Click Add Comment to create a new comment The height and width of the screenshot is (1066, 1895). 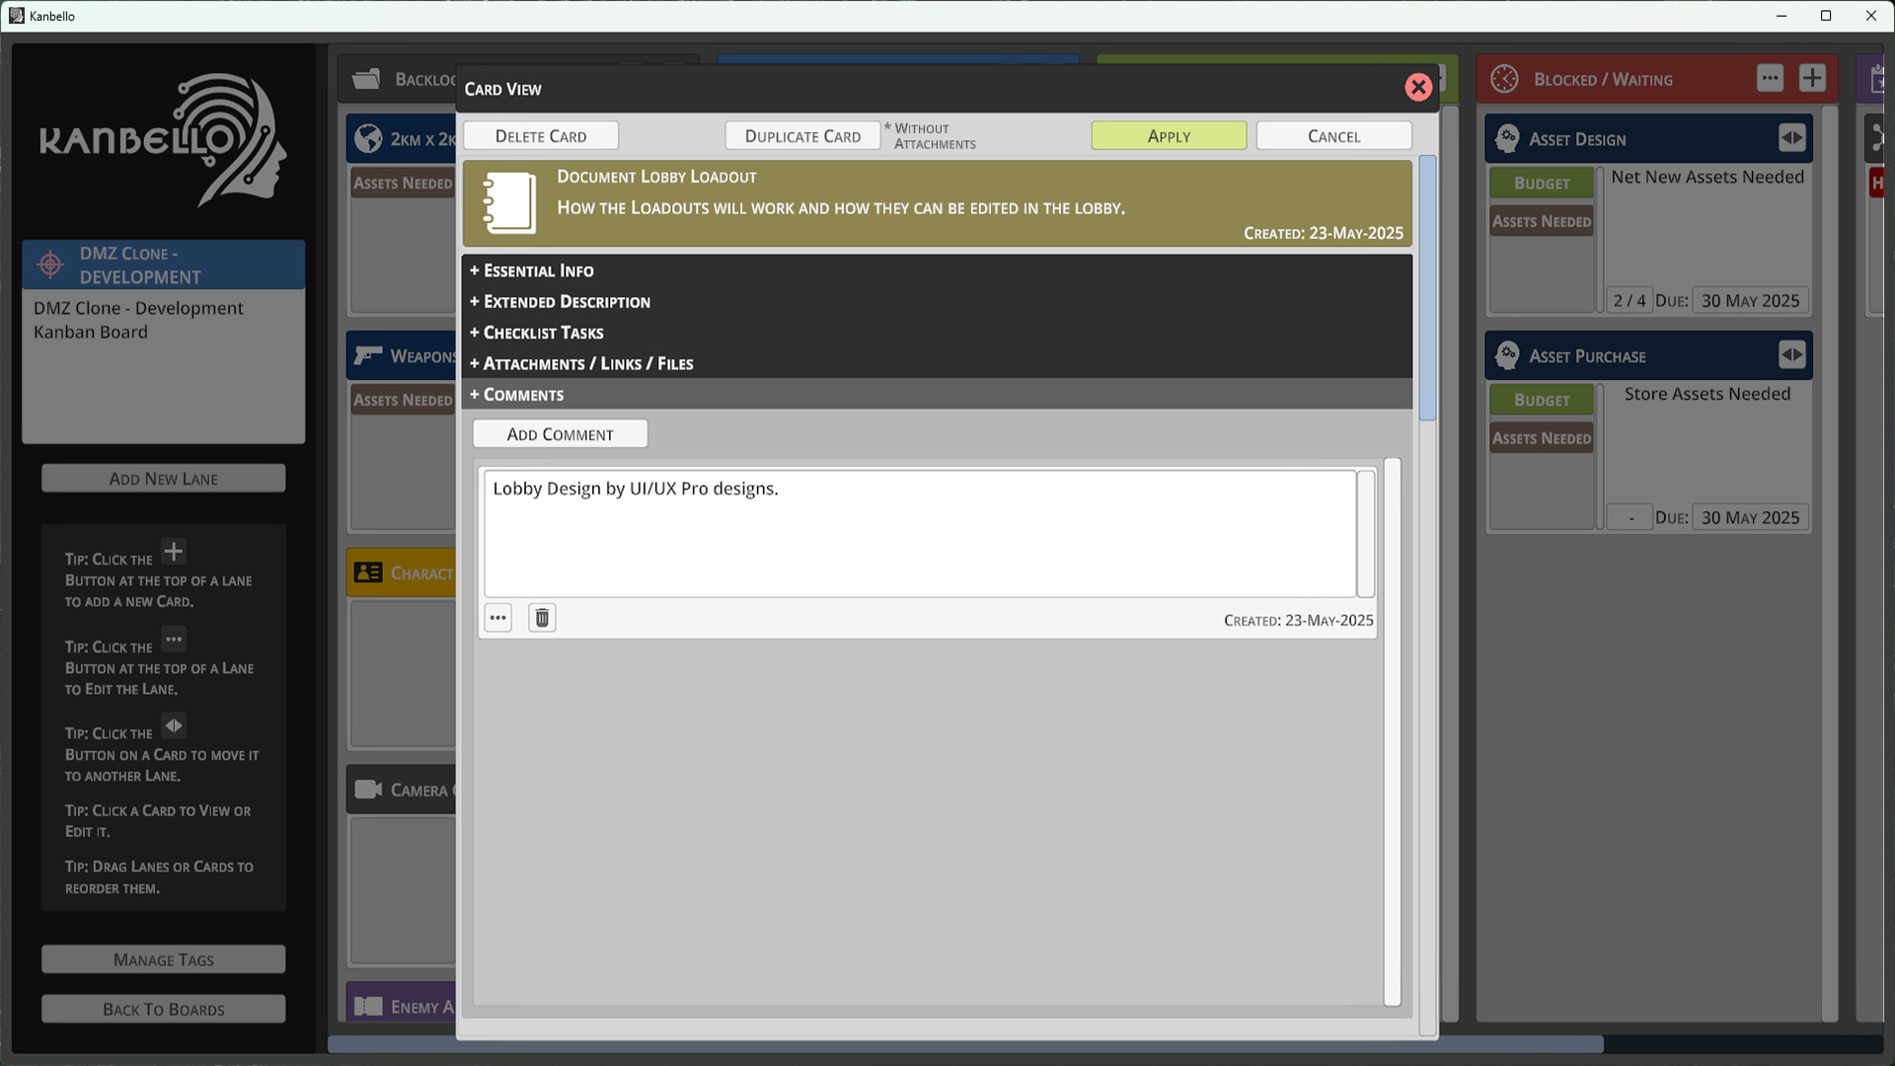coord(560,433)
